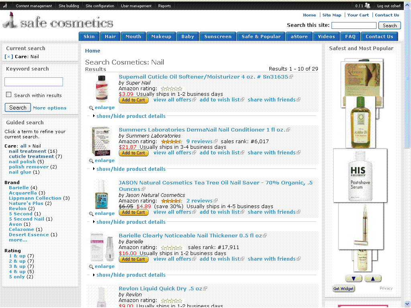Add Supernail Cuticle Oil to cart

(x=133, y=100)
